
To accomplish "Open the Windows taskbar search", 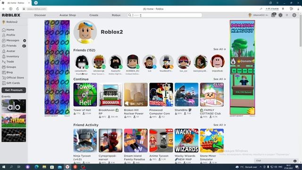I will point(11,167).
